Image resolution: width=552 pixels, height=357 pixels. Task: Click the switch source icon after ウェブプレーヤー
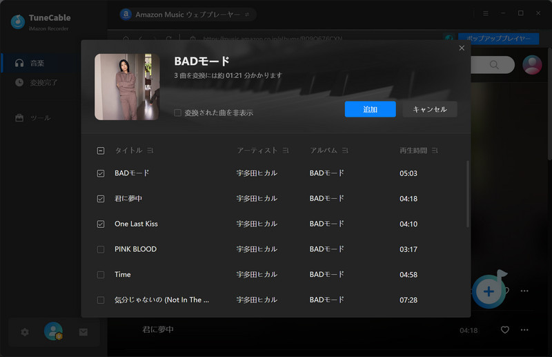(247, 15)
